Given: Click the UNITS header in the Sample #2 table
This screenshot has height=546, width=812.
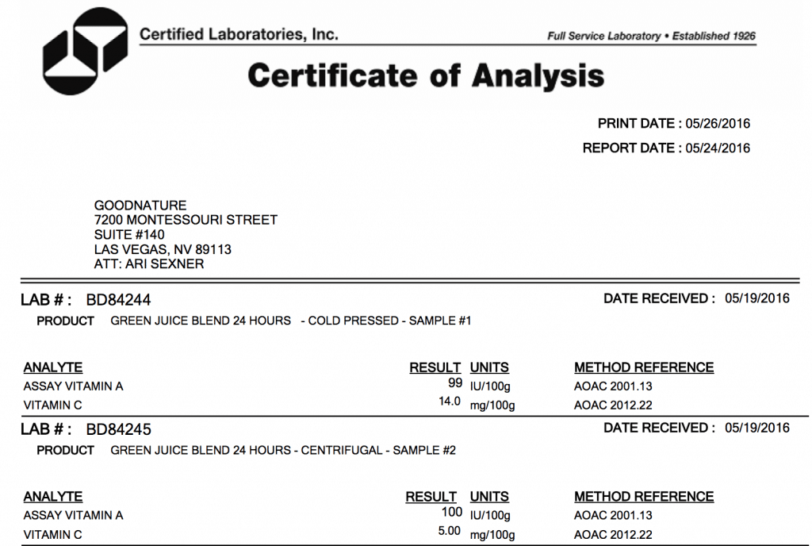Looking at the screenshot, I should [x=489, y=496].
